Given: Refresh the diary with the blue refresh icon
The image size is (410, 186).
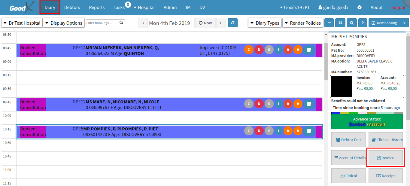Looking at the screenshot, I should [233, 23].
